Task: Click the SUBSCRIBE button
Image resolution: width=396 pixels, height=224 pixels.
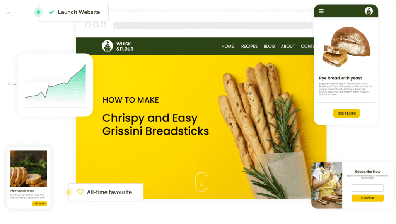Action: coord(367,198)
